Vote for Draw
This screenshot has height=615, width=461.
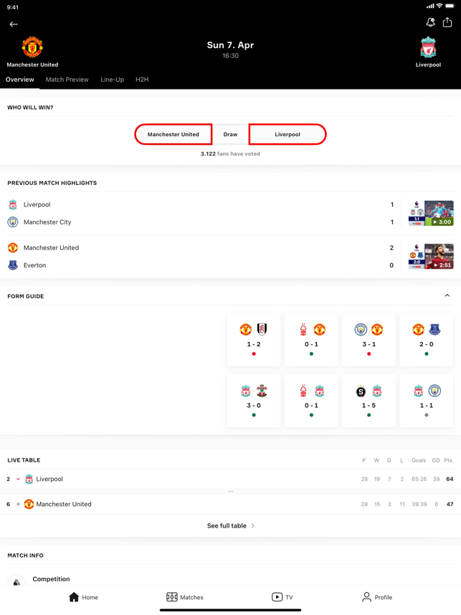coord(230,134)
